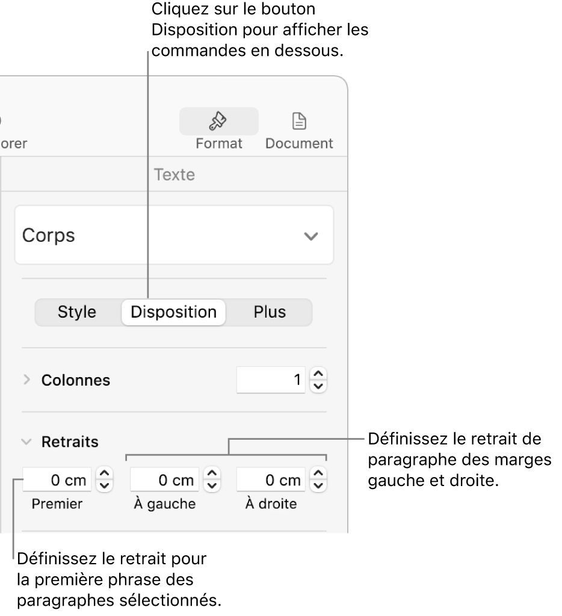562x616 pixels.
Task: Select the Disposition tab
Action: coord(173,312)
